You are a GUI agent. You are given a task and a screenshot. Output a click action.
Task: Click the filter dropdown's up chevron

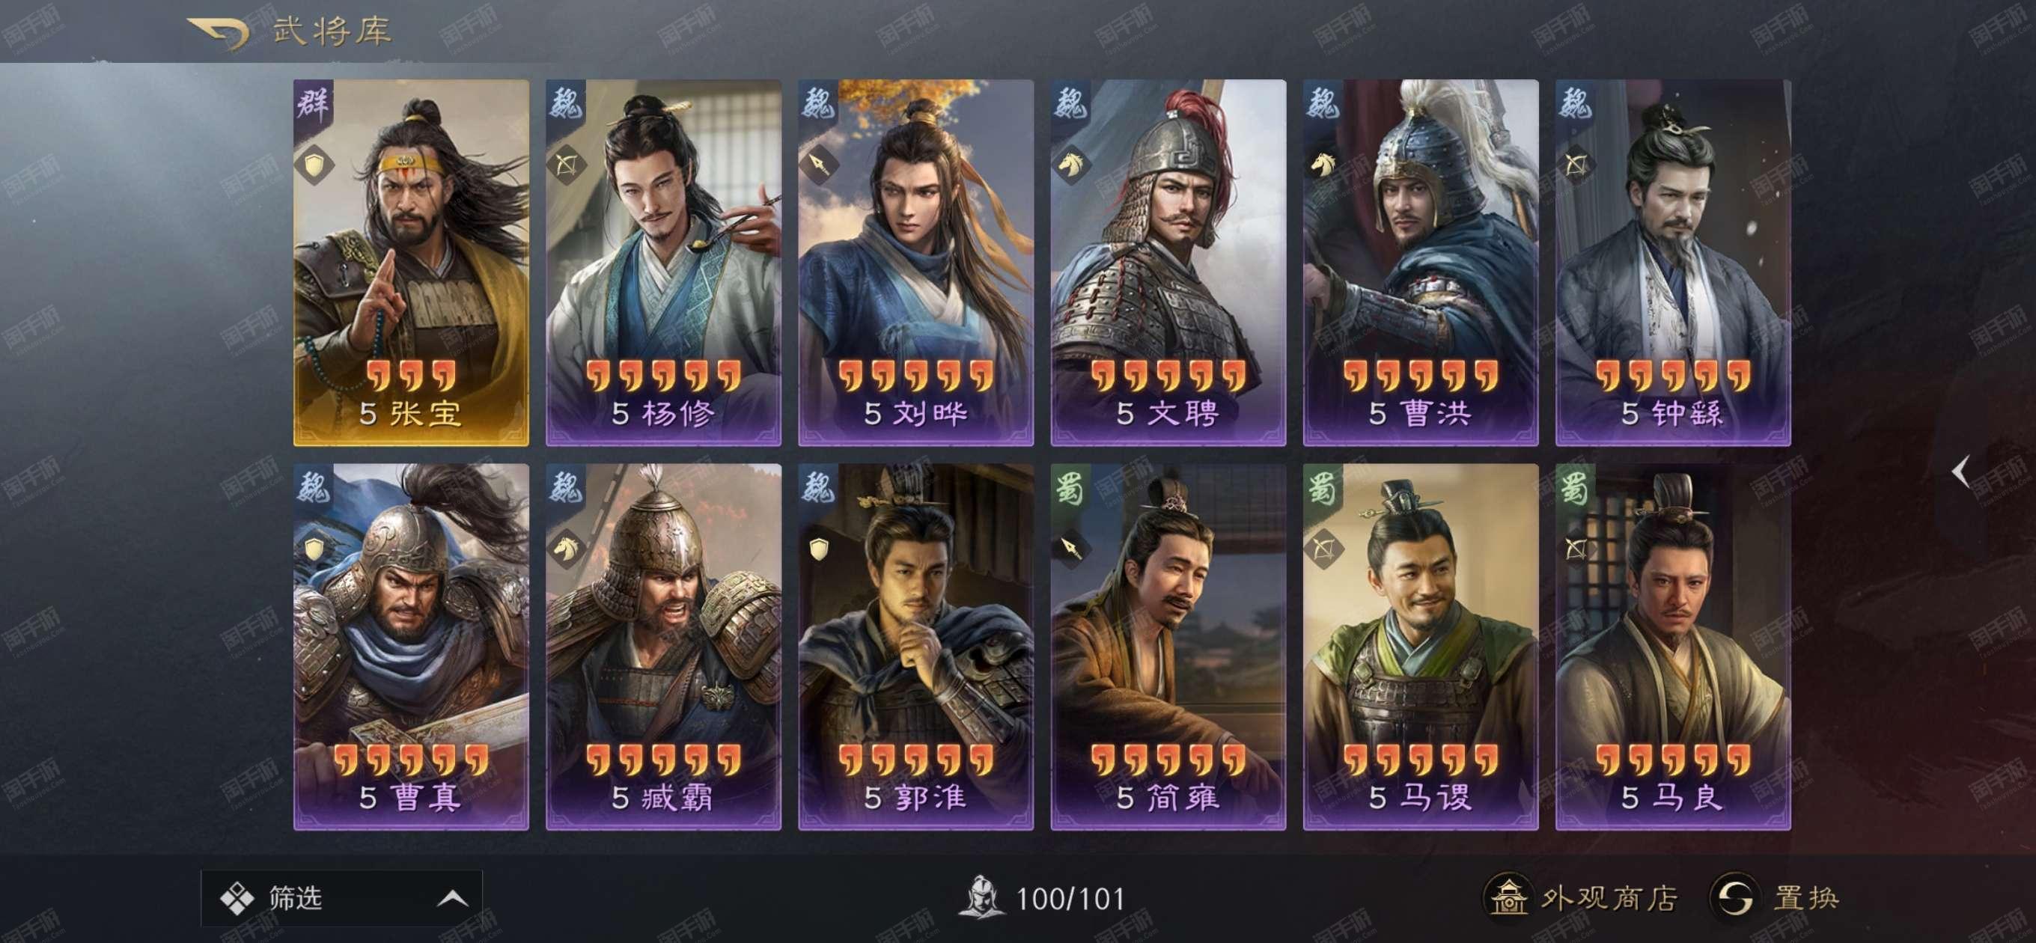tap(453, 899)
